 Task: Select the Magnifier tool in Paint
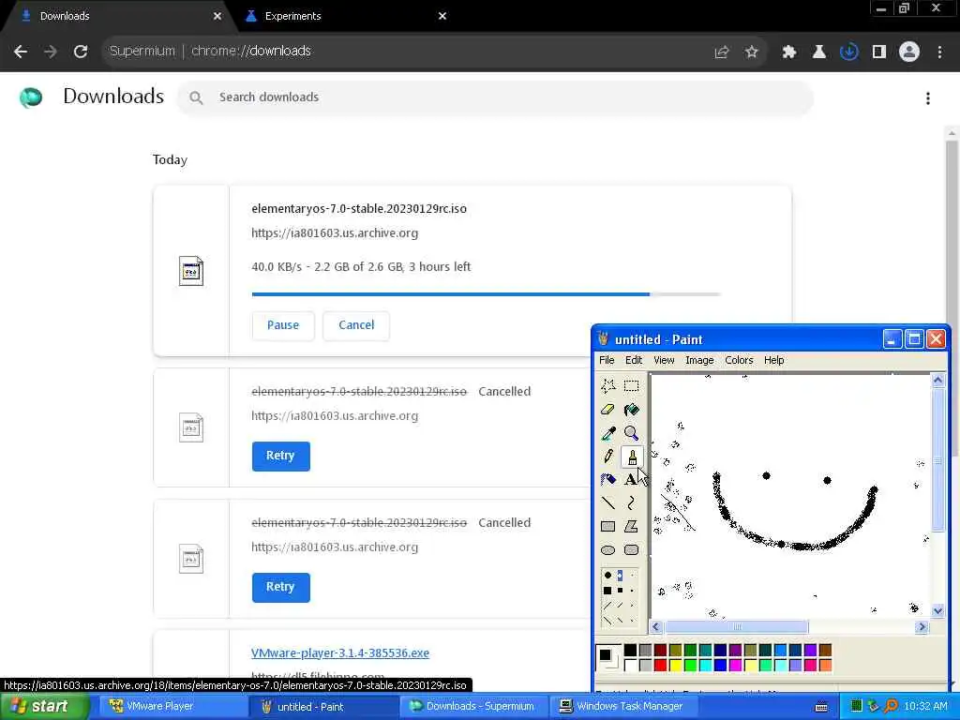(x=631, y=433)
